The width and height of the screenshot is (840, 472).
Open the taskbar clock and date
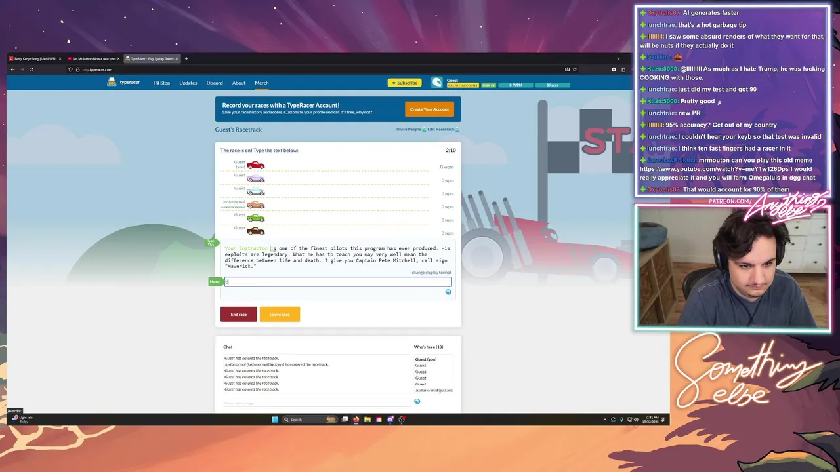pyautogui.click(x=652, y=419)
